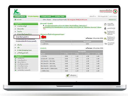Image resolution: width=128 pixels, height=96 pixels.
Task: Click the round Kasikornbank emblem
Action: (x=115, y=11)
